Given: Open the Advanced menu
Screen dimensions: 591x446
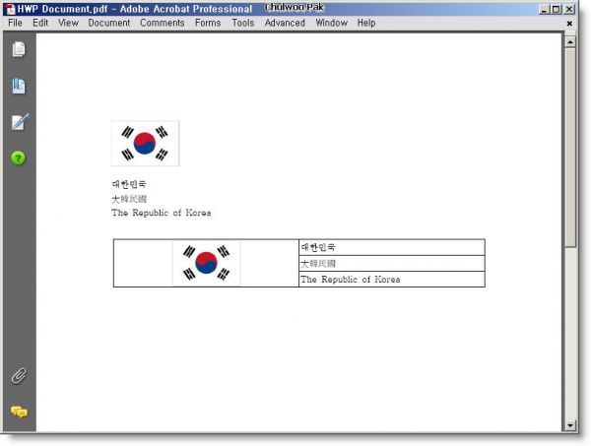Looking at the screenshot, I should (x=285, y=23).
